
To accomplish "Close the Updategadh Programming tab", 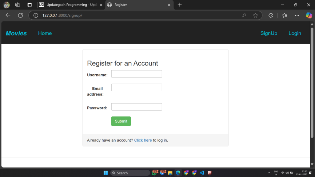I will tap(101, 5).
